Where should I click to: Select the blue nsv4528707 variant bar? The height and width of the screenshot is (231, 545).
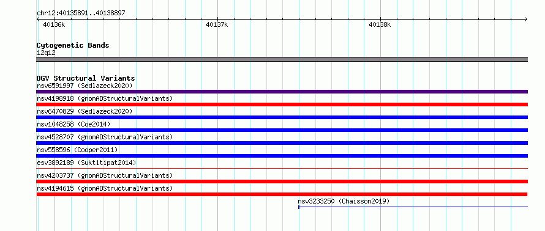click(x=282, y=143)
